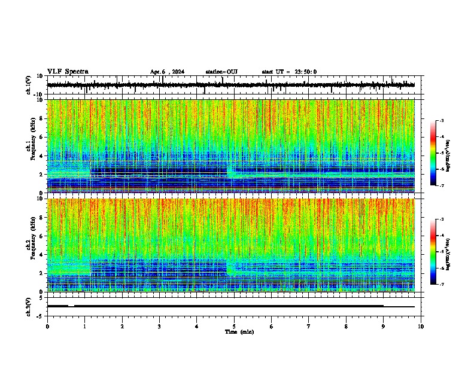Click the "station=OUI" header label
Viewport: 474px width, 366px height.
(x=221, y=72)
